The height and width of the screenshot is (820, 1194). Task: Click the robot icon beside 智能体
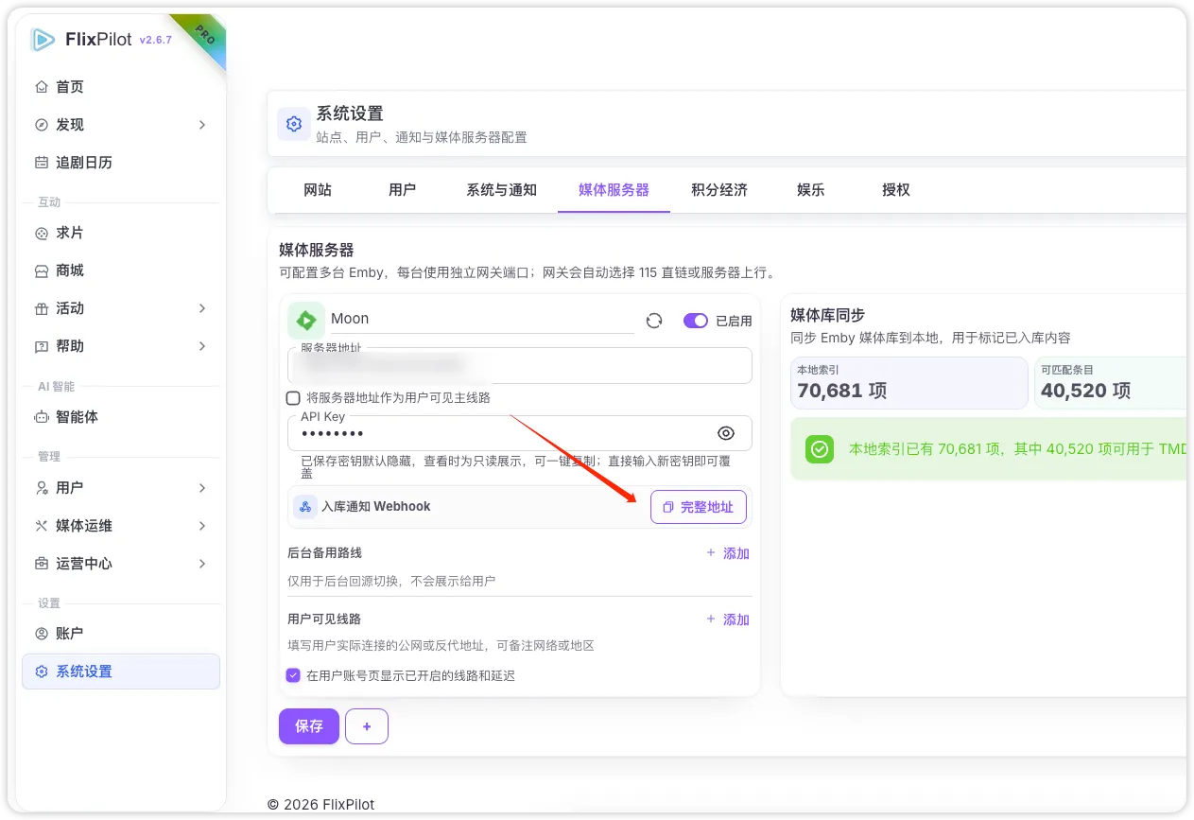tap(41, 416)
